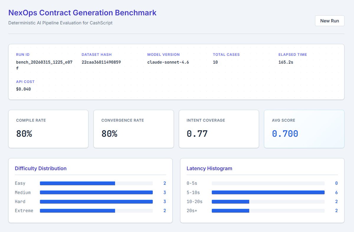Click the 20s+ latency bar
The width and height of the screenshot is (354, 232).
(268, 211)
